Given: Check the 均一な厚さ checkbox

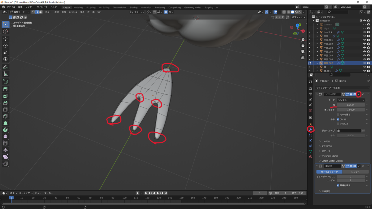Looking at the screenshot, I should click(338, 115).
